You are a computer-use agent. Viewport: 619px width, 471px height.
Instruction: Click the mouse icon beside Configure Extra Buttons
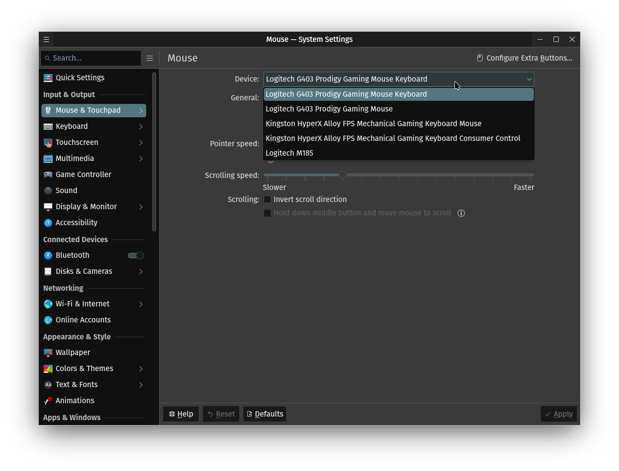(x=480, y=58)
